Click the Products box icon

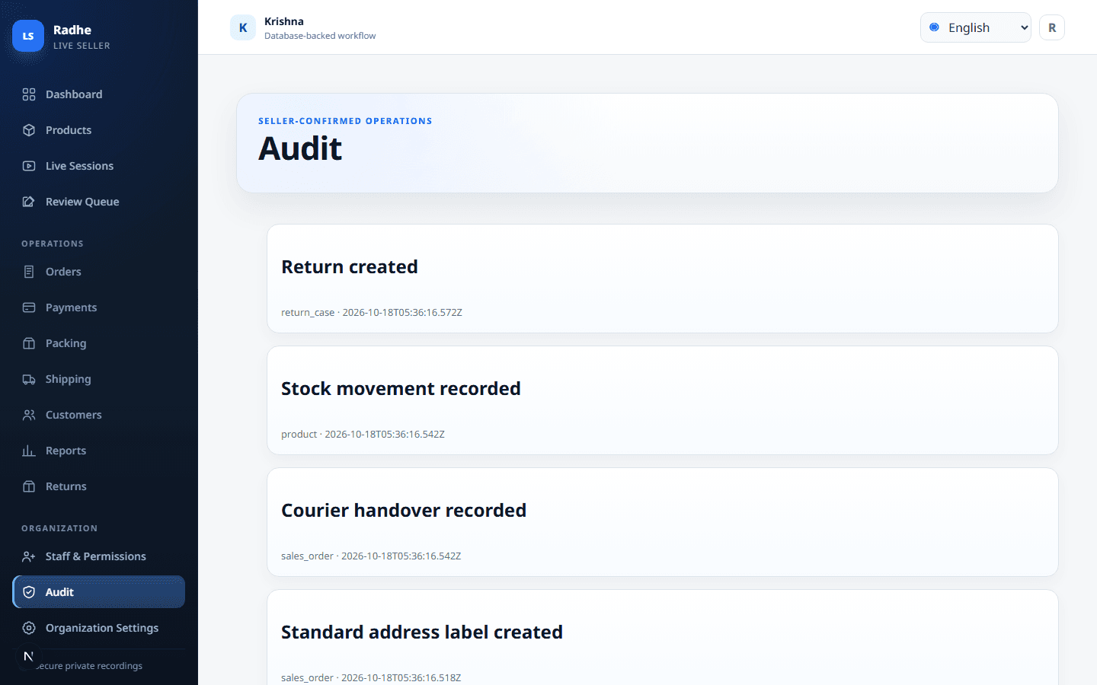pyautogui.click(x=29, y=130)
